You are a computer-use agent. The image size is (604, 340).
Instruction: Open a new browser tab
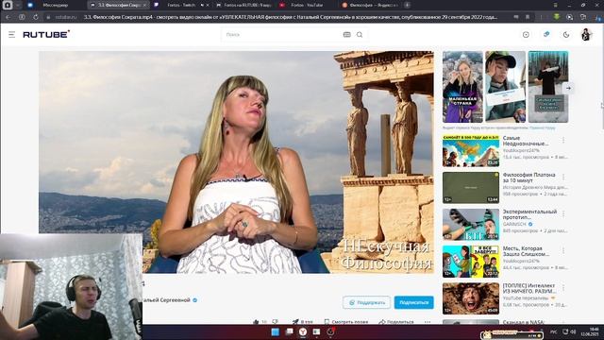(x=407, y=5)
